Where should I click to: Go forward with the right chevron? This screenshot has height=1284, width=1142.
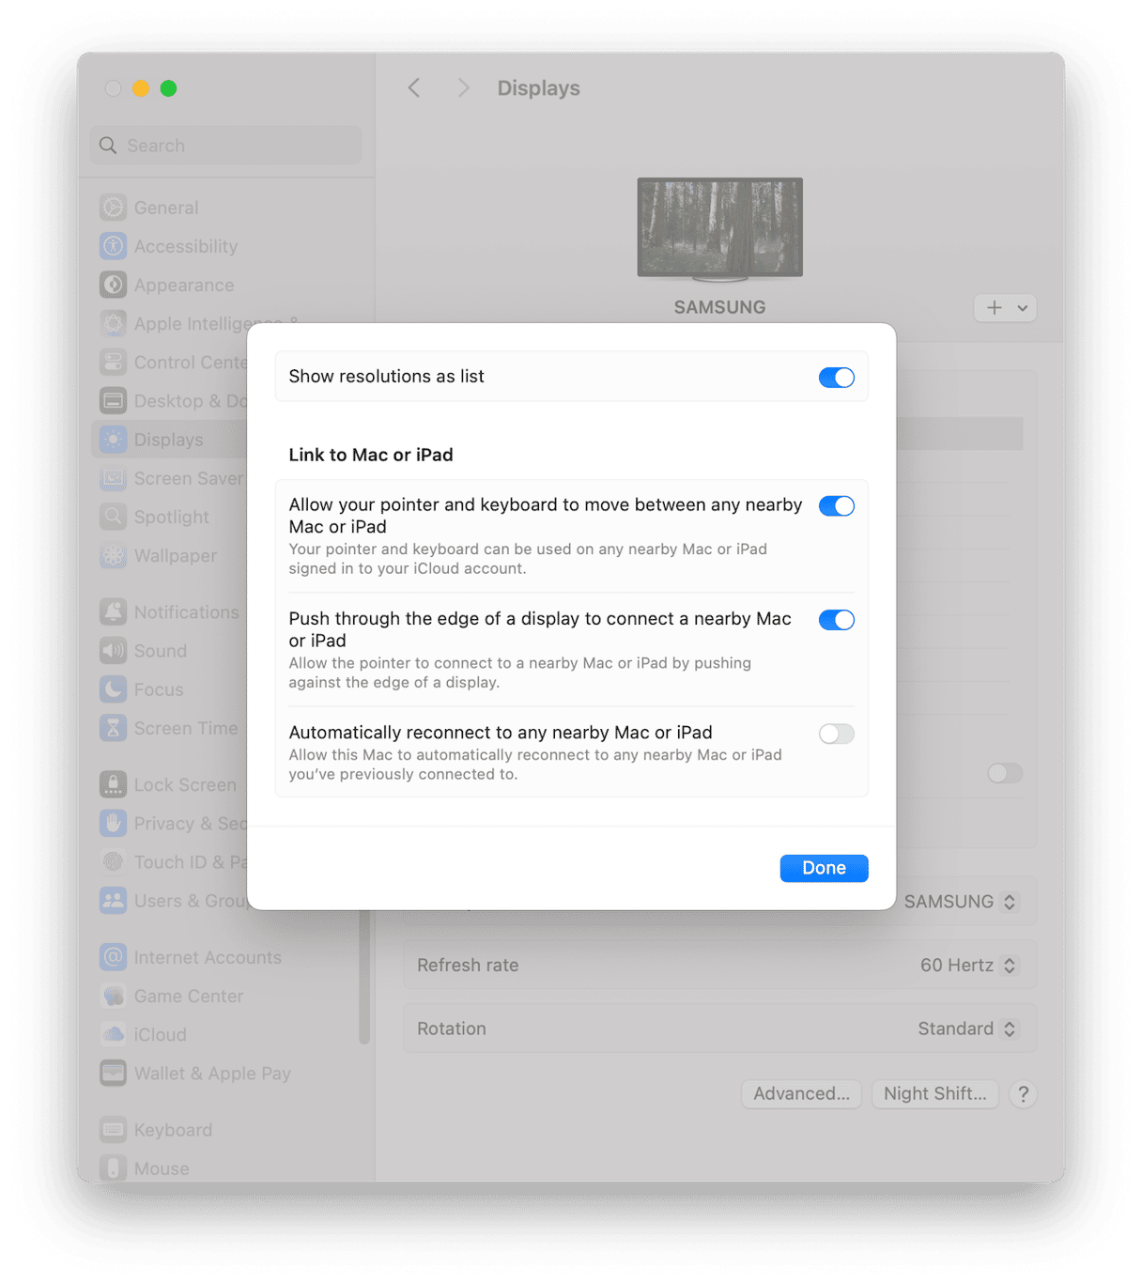point(463,88)
